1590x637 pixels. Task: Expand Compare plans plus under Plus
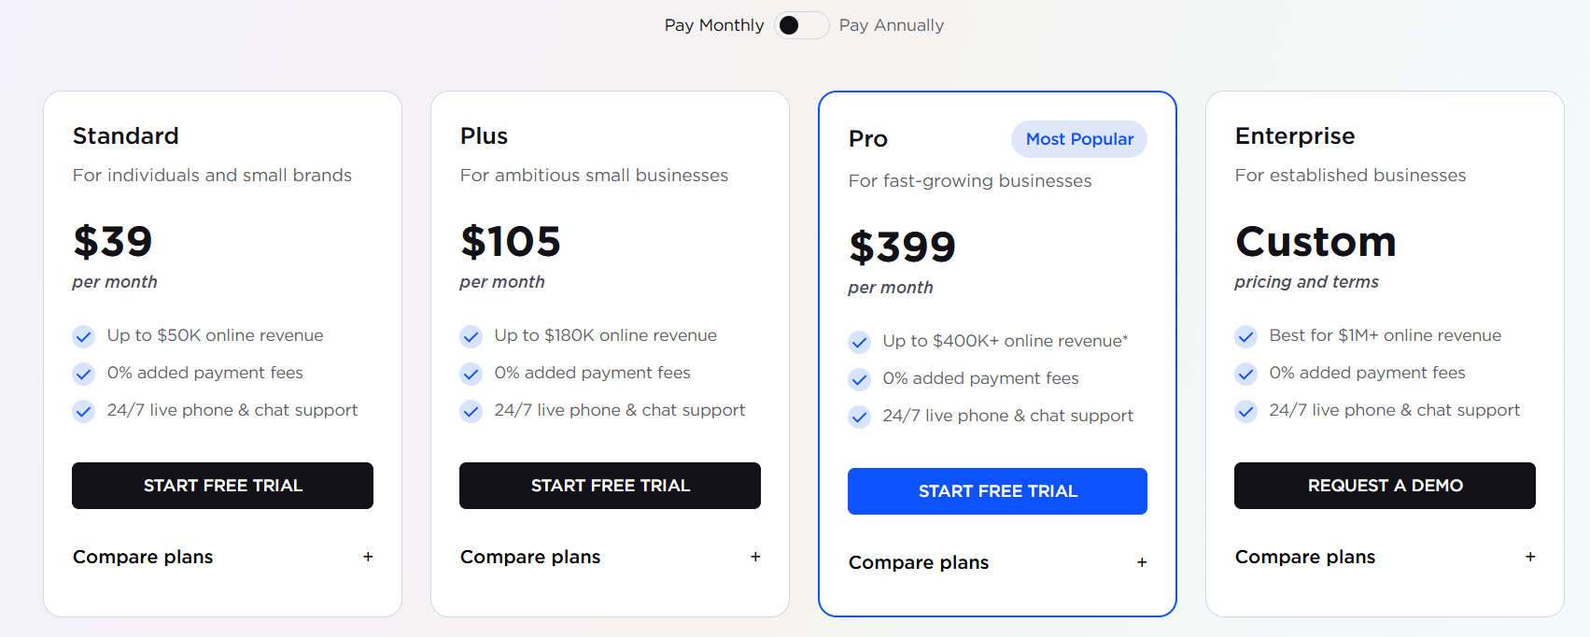pyautogui.click(x=755, y=557)
